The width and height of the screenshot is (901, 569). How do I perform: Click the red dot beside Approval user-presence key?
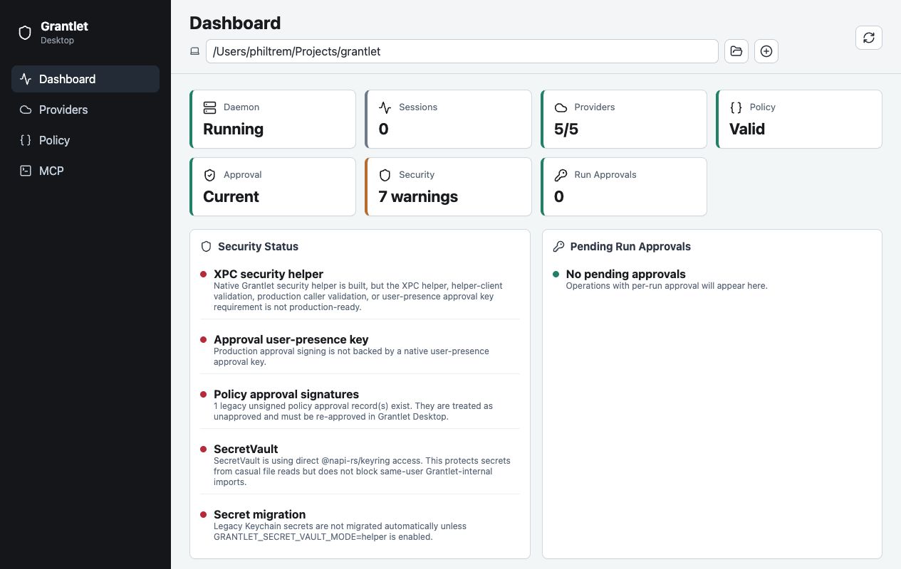(203, 340)
